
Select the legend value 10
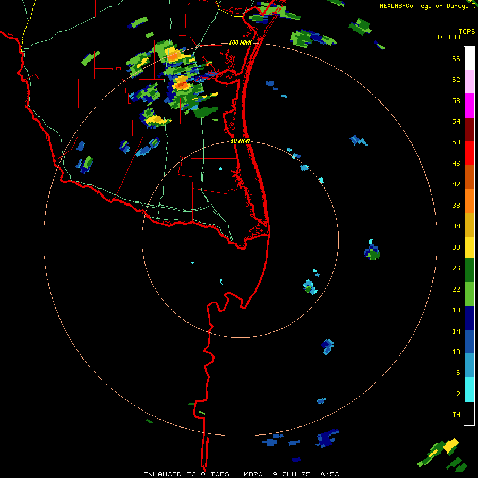[456, 352]
